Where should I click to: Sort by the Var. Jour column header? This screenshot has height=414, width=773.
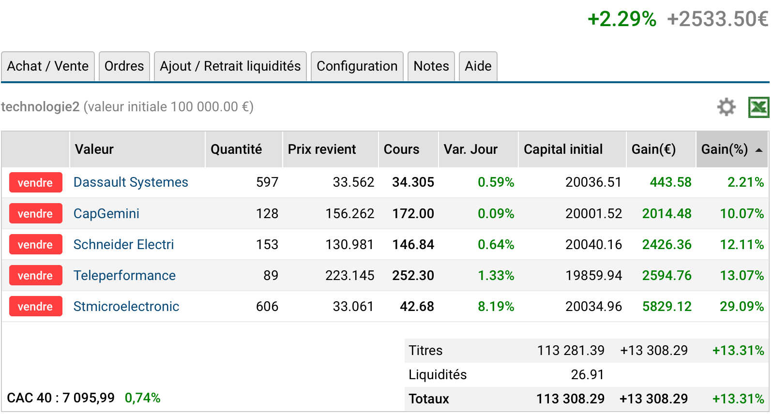(x=478, y=149)
